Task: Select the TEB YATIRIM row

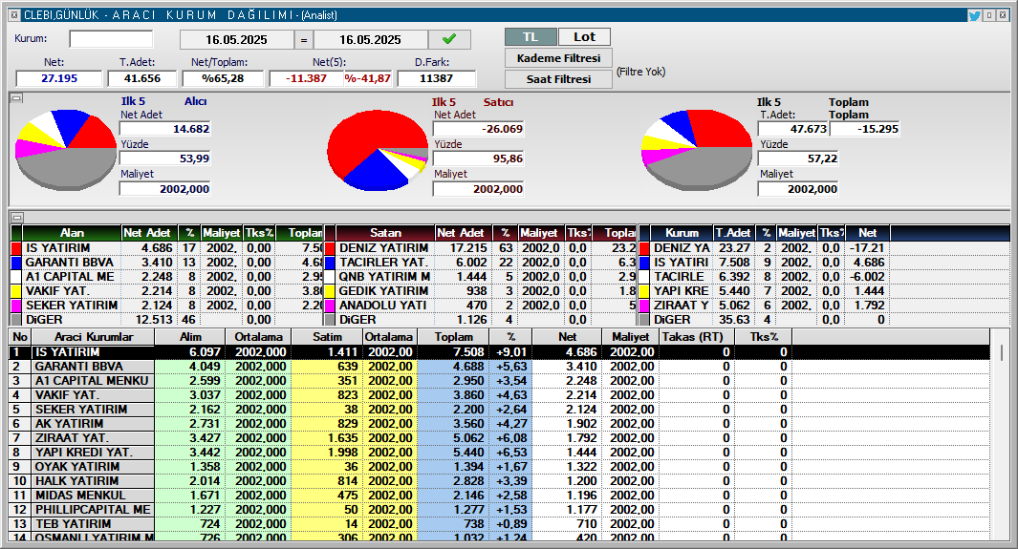Action: (499, 523)
